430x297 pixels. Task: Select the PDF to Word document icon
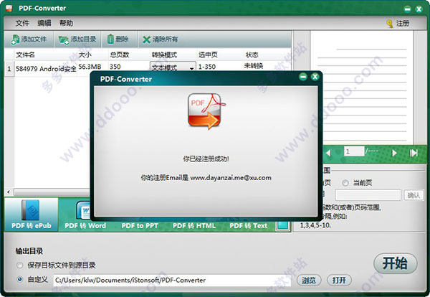coord(83,210)
